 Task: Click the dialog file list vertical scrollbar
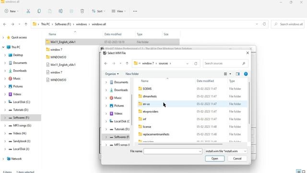pyautogui.click(x=249, y=103)
